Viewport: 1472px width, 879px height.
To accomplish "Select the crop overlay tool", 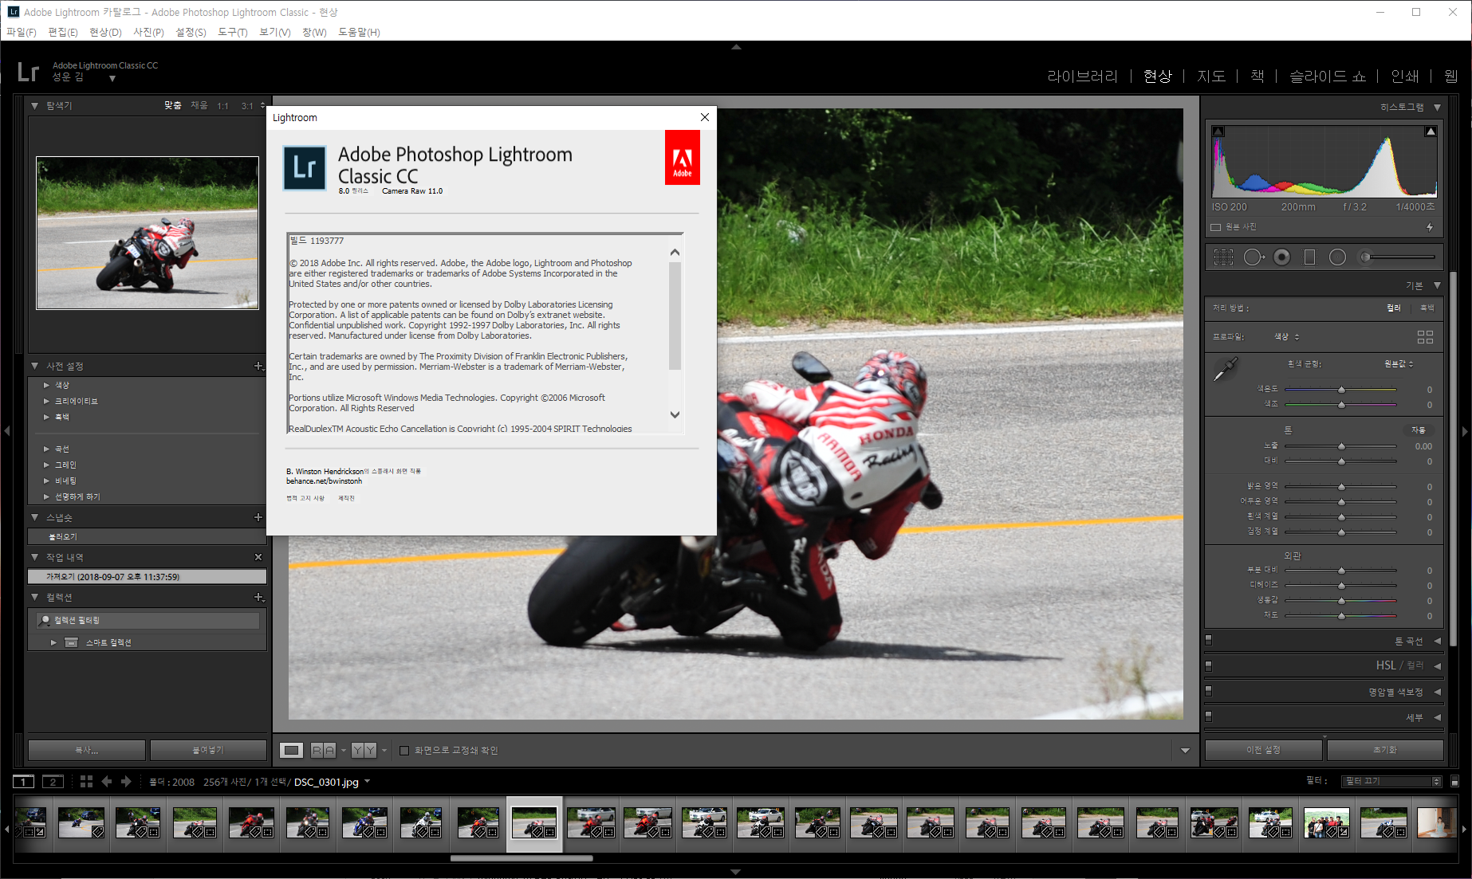I will (x=1223, y=257).
